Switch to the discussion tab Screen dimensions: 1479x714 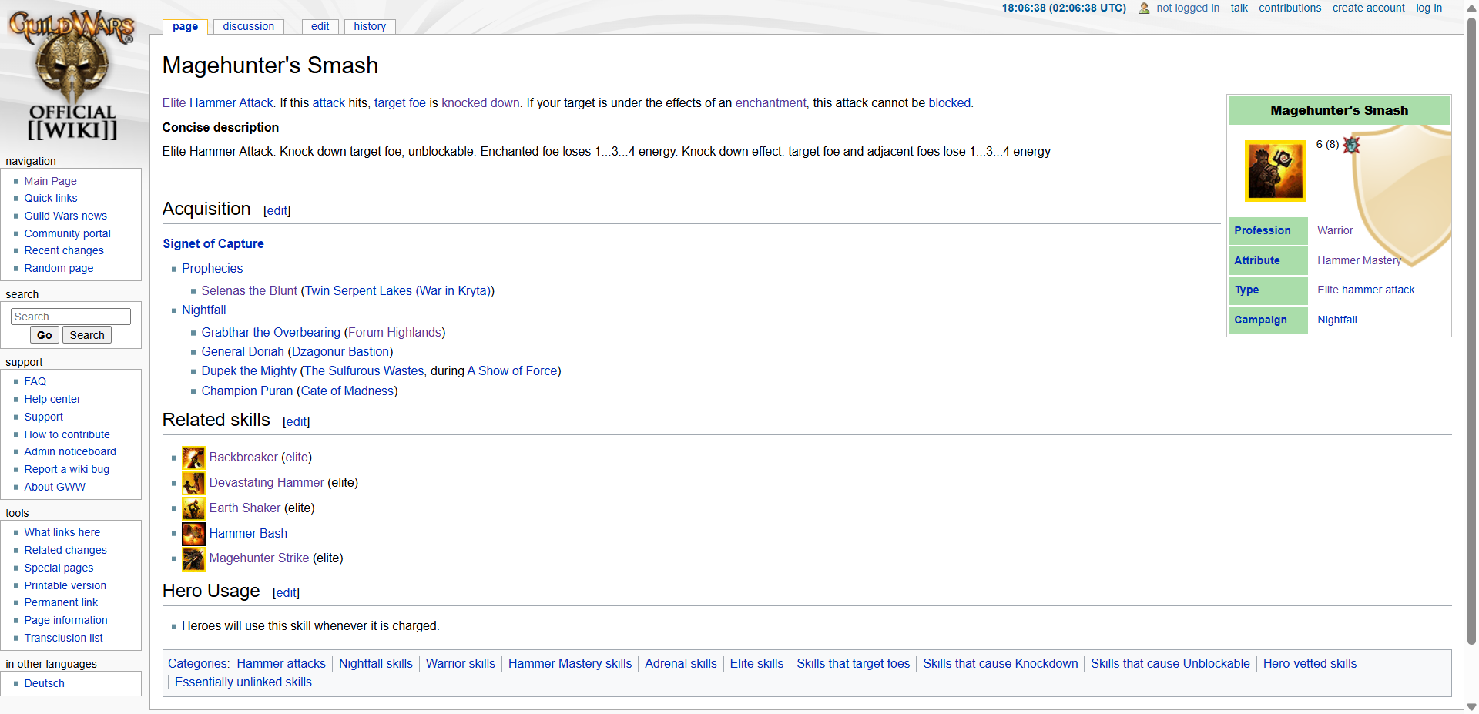[248, 26]
